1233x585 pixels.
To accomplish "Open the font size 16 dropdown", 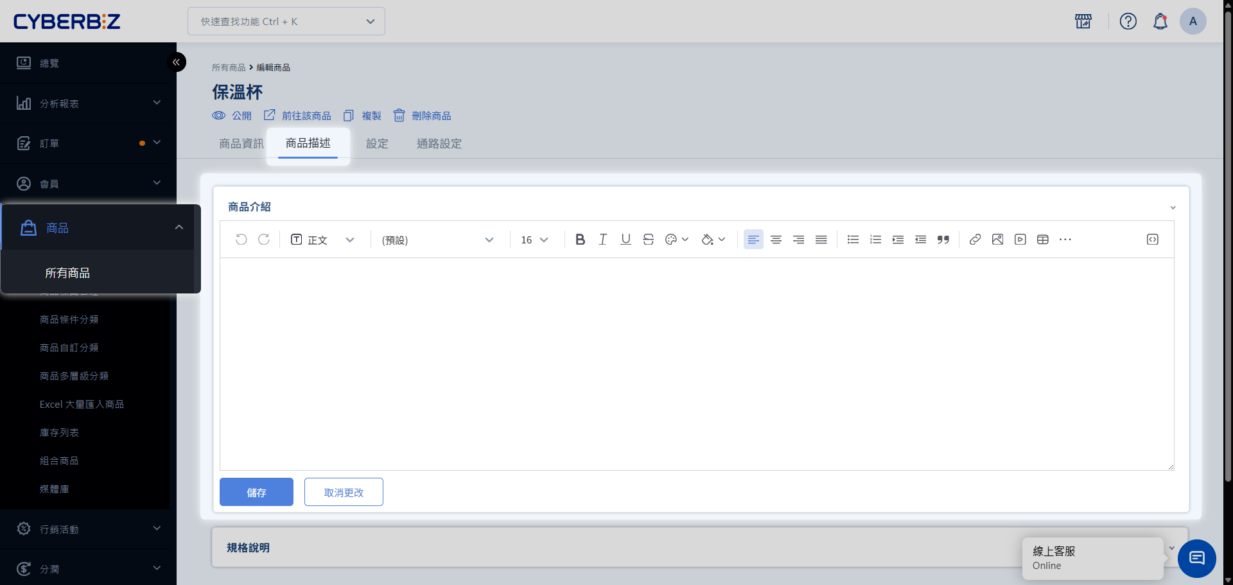I will [x=534, y=240].
